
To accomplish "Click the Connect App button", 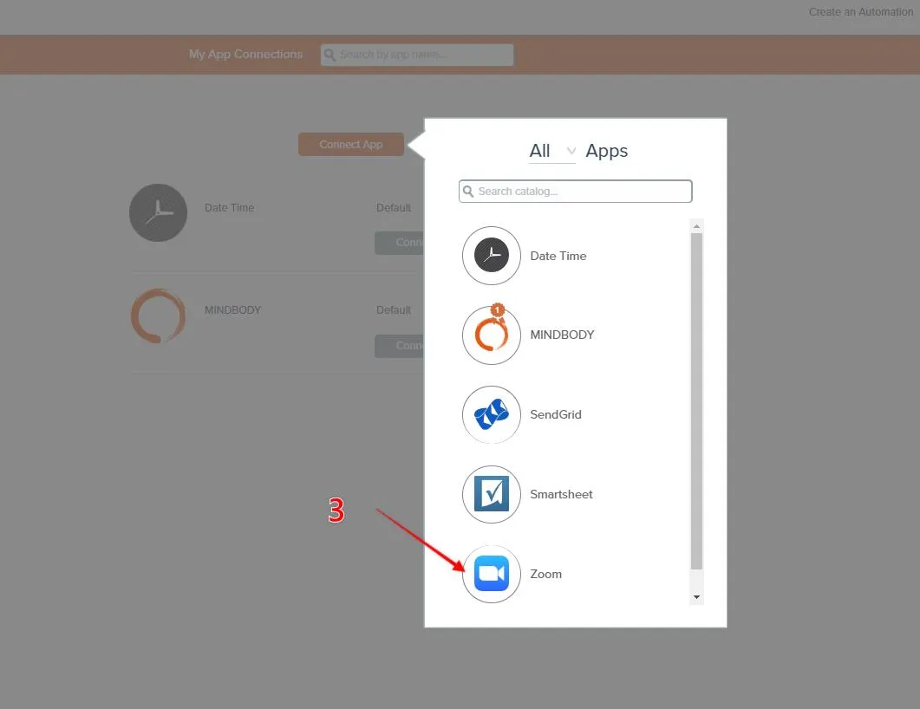I will pos(351,144).
